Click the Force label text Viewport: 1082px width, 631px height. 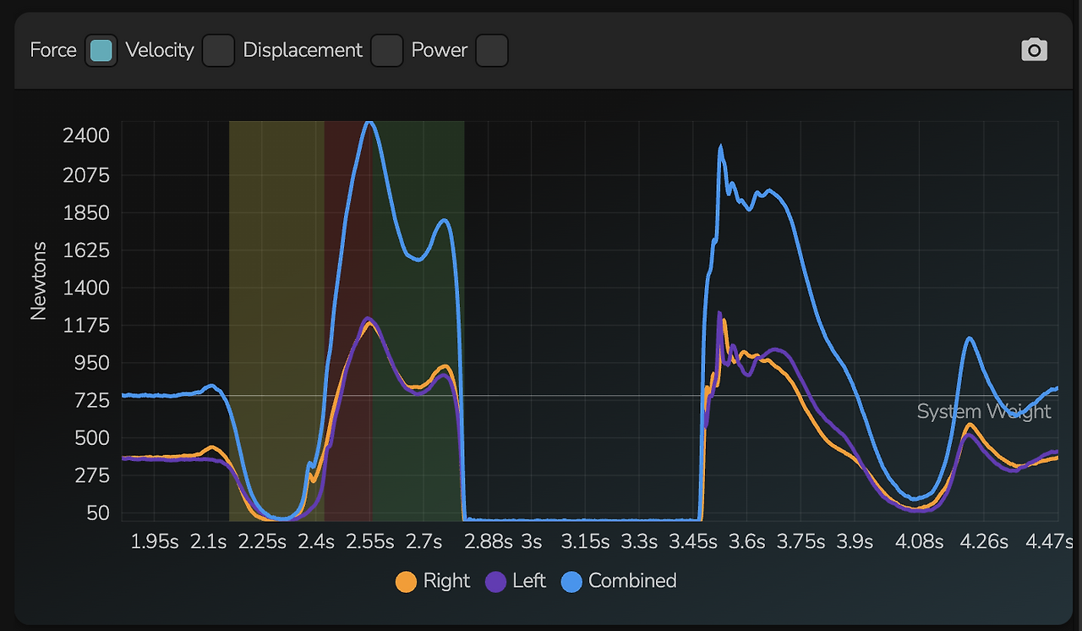pos(53,50)
